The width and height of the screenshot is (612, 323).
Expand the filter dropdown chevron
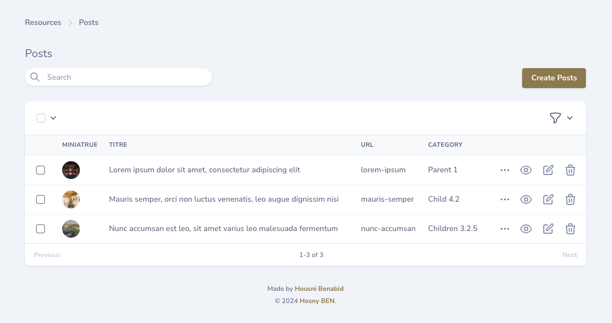[x=570, y=117]
